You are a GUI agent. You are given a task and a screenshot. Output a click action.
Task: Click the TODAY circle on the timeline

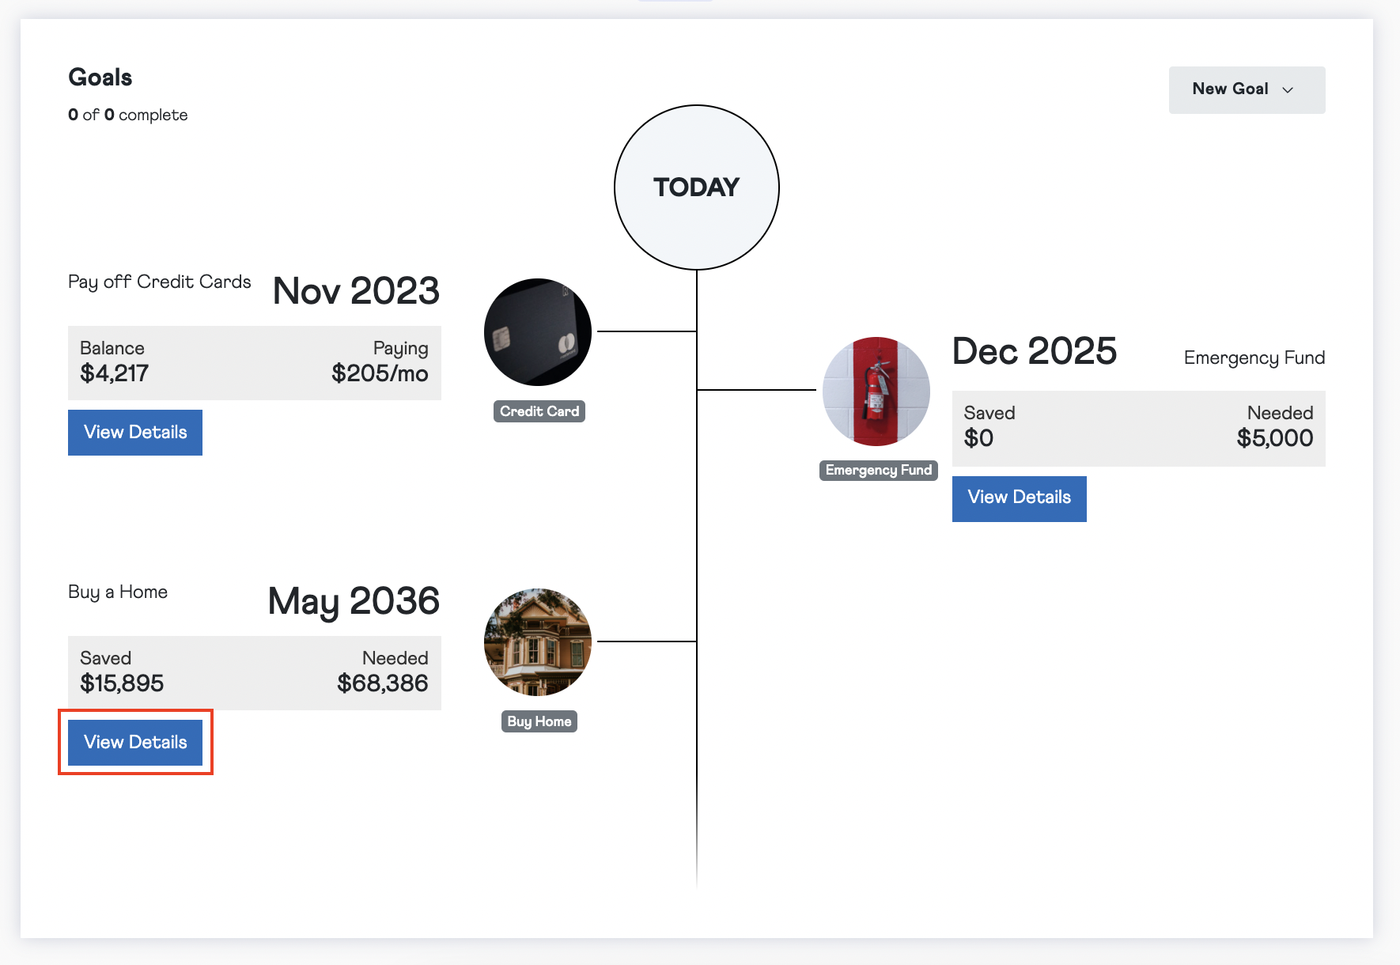(696, 187)
